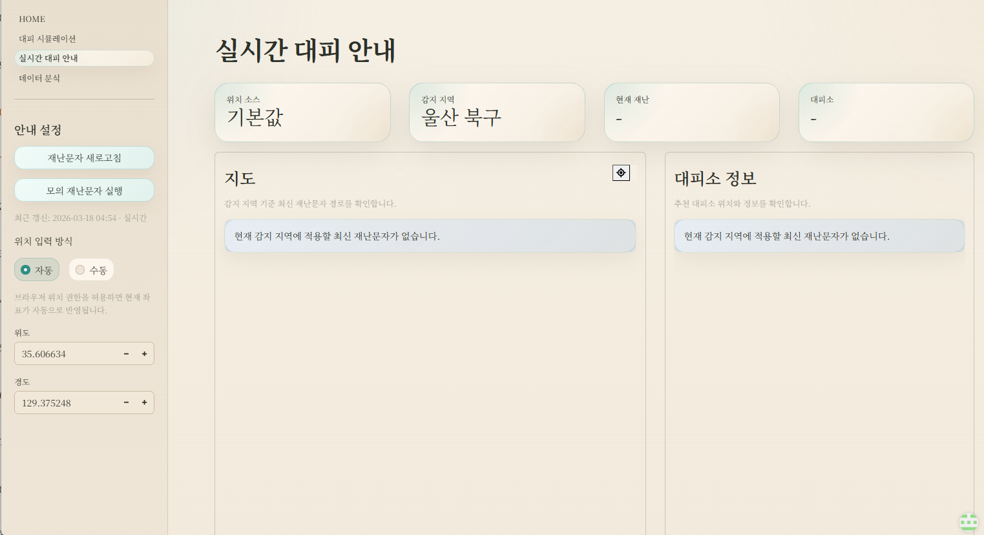
Task: Click the 위치 소스 기본값 card
Action: [x=302, y=112]
